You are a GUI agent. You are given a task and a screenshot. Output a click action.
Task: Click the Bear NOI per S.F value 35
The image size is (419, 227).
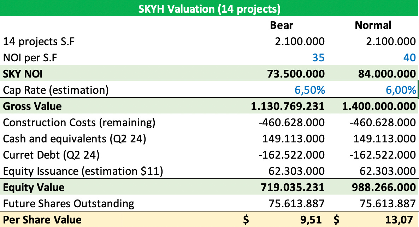coord(318,58)
